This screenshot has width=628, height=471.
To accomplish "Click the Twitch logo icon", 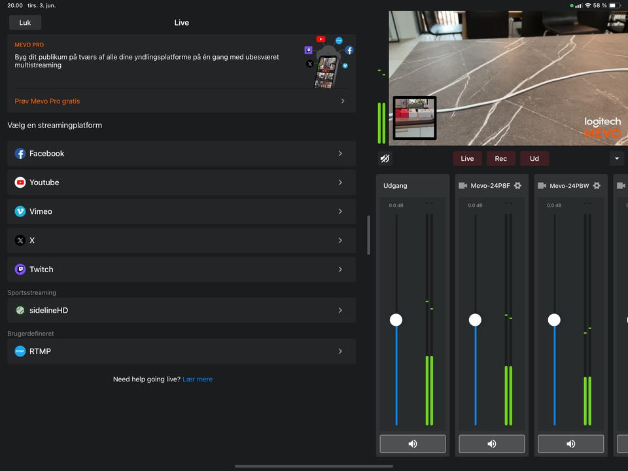I will coord(20,270).
